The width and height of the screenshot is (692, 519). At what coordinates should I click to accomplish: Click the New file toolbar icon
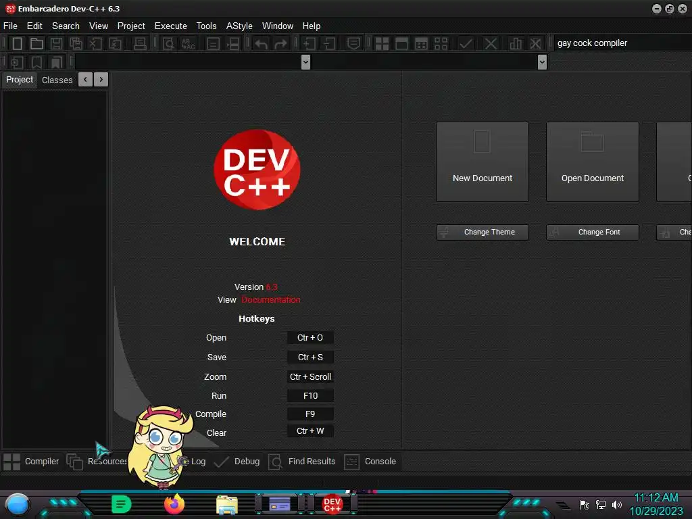17,43
